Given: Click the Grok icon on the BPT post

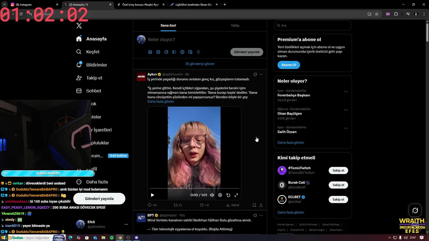Looking at the screenshot, I should [255, 216].
